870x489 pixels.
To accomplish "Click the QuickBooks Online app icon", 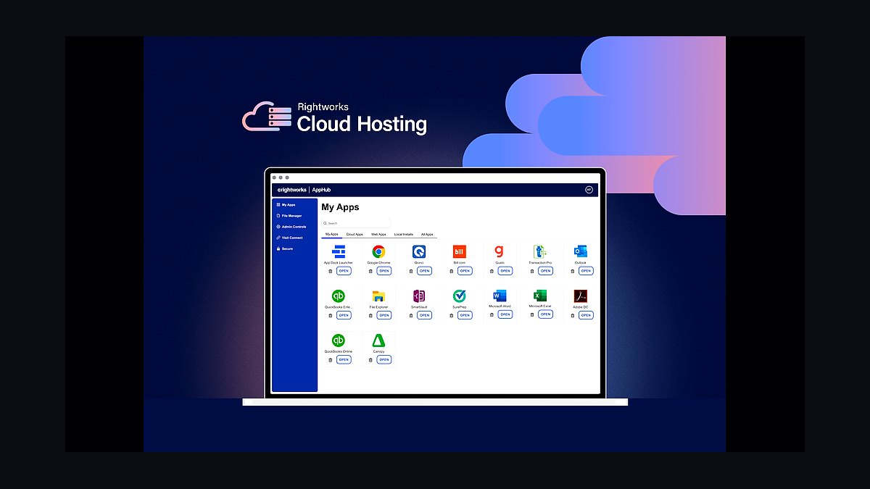I will [x=338, y=340].
